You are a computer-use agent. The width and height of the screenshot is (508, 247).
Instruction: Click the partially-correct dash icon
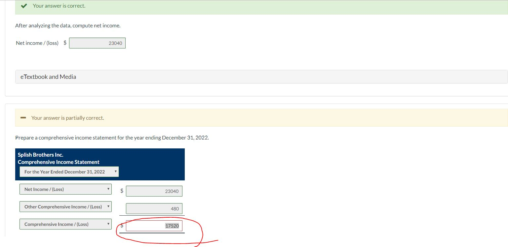click(x=23, y=117)
